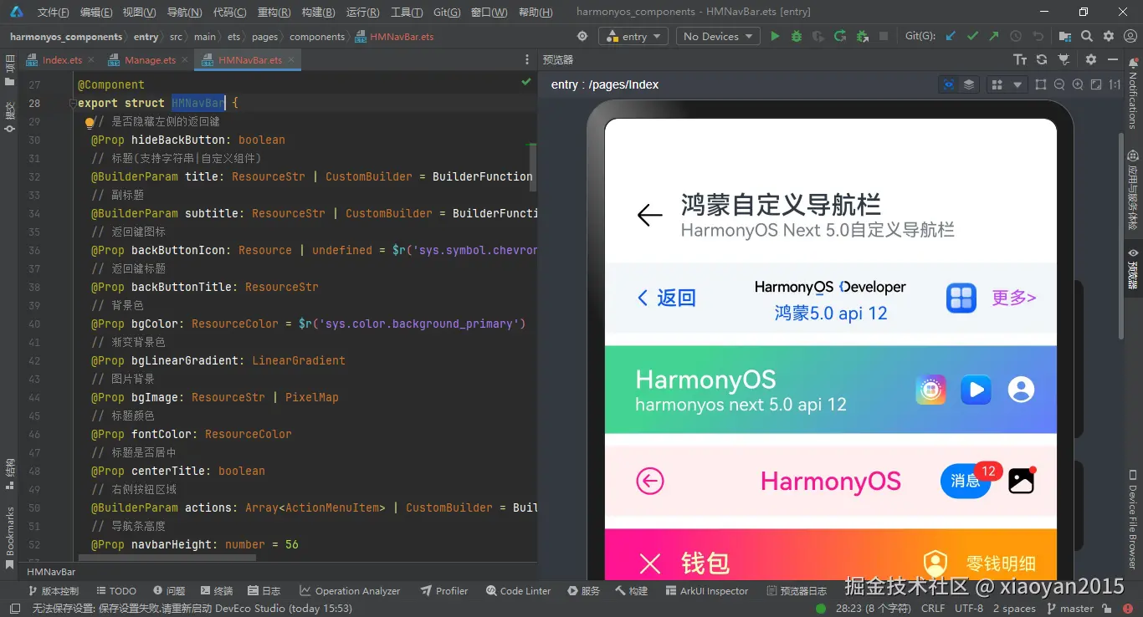Open the project structure folder icon
Screen dimensions: 1143x617
coord(1064,36)
